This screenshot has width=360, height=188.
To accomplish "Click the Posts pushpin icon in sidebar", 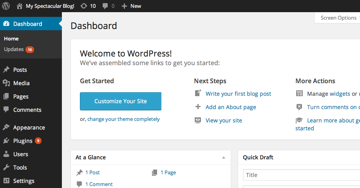I will click(6, 70).
